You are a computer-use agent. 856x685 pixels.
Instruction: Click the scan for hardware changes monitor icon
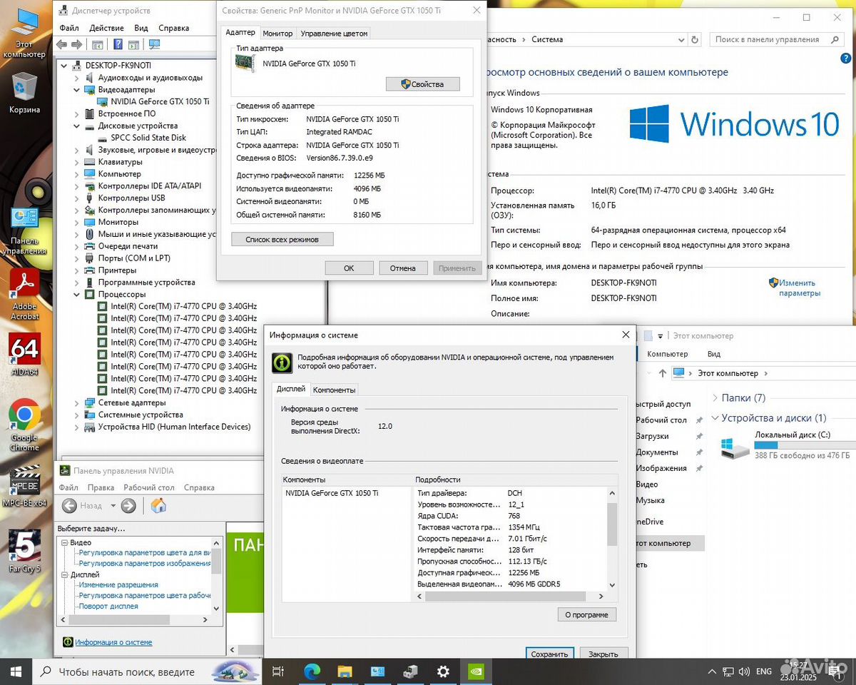tap(154, 44)
